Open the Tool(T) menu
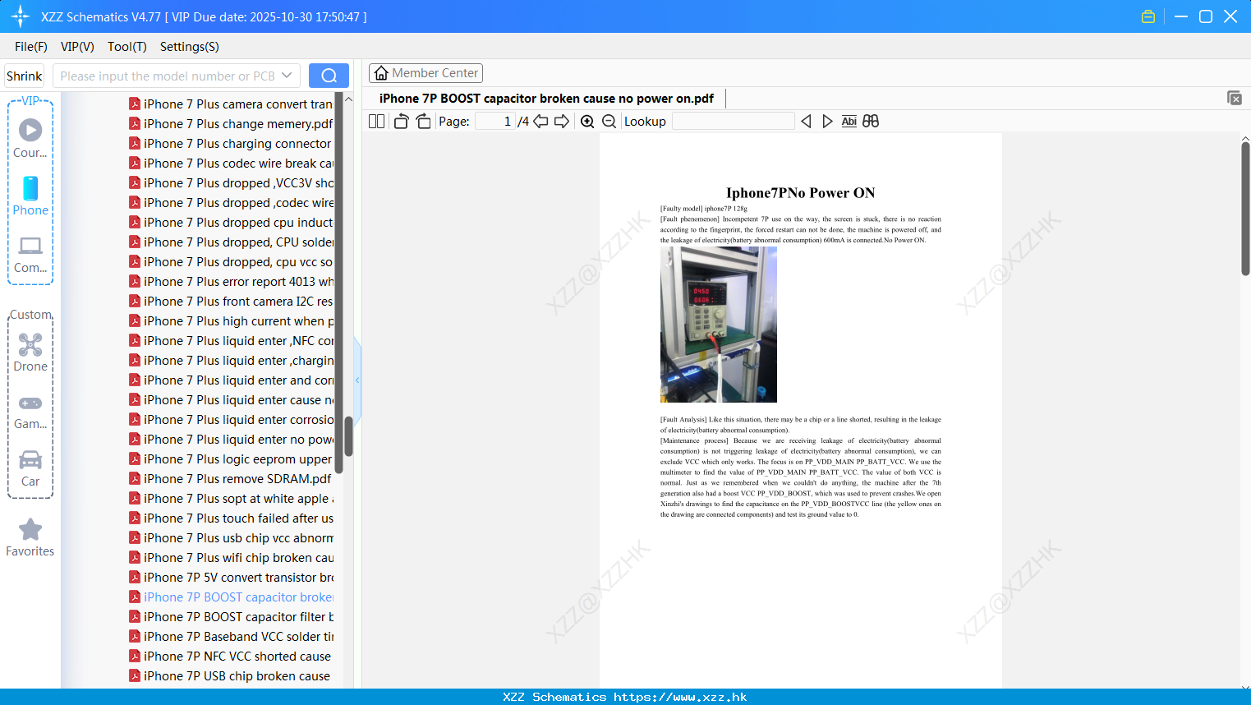Image resolution: width=1251 pixels, height=705 pixels. [x=127, y=47]
